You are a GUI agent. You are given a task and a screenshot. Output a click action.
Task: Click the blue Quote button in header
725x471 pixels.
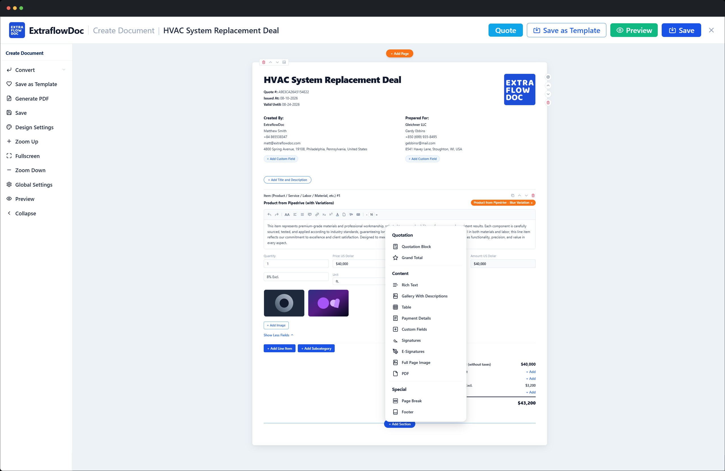click(x=505, y=30)
